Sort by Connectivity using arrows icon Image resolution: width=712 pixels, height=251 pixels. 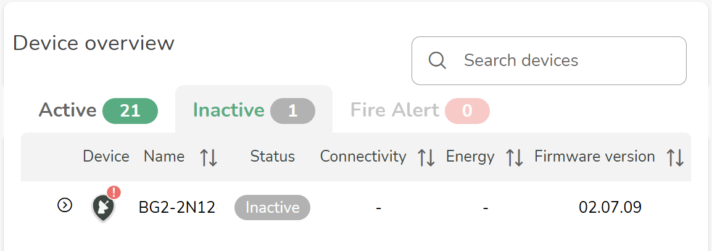pyautogui.click(x=426, y=158)
